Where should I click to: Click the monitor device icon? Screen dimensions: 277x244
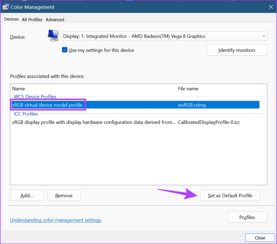pyautogui.click(x=53, y=36)
